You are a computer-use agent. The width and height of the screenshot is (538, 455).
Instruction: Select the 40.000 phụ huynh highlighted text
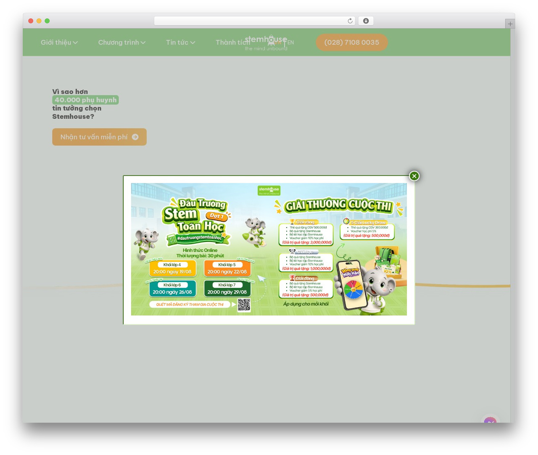[85, 100]
